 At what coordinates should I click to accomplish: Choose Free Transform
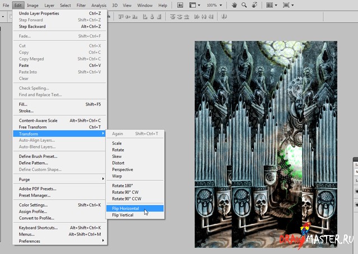coord(60,127)
